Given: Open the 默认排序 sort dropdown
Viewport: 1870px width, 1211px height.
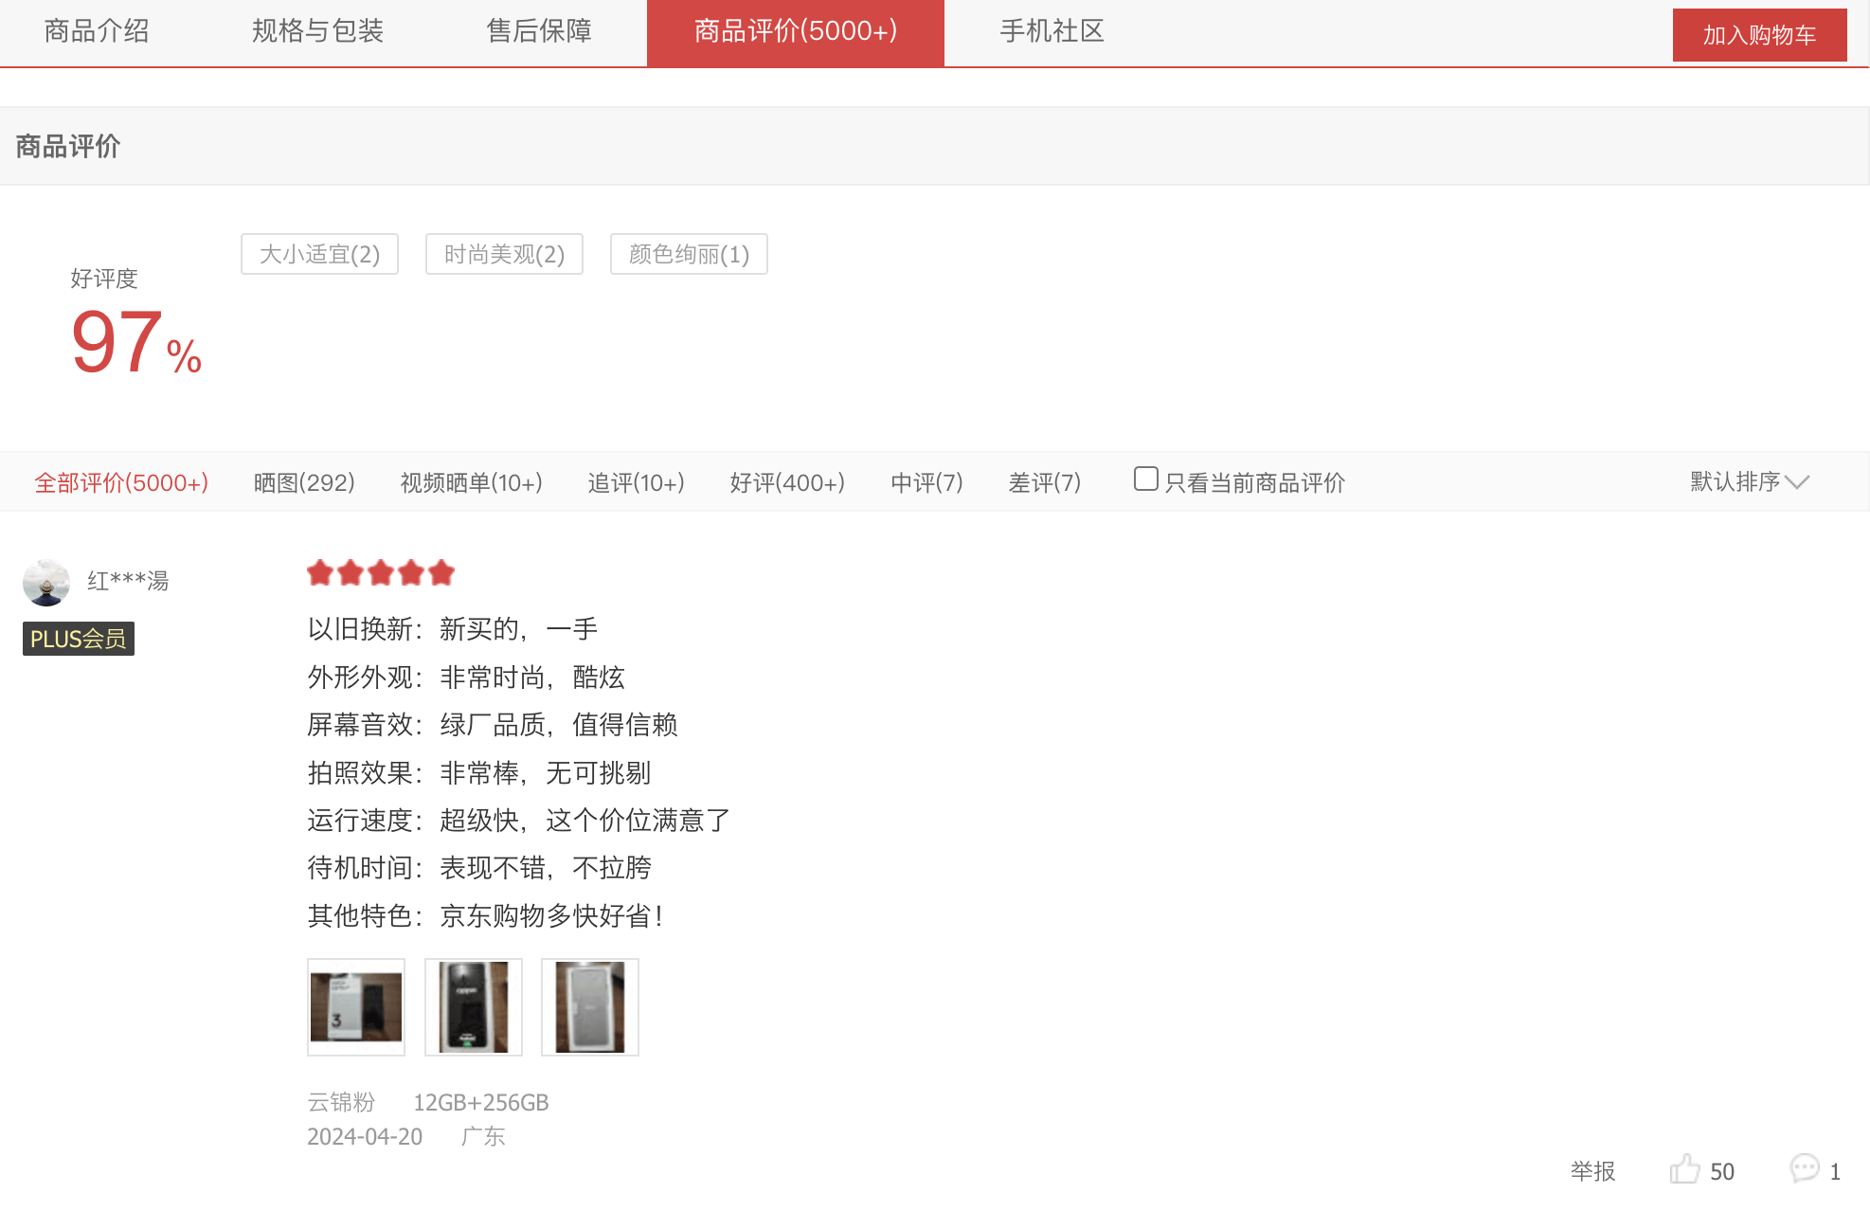Looking at the screenshot, I should point(1734,481).
